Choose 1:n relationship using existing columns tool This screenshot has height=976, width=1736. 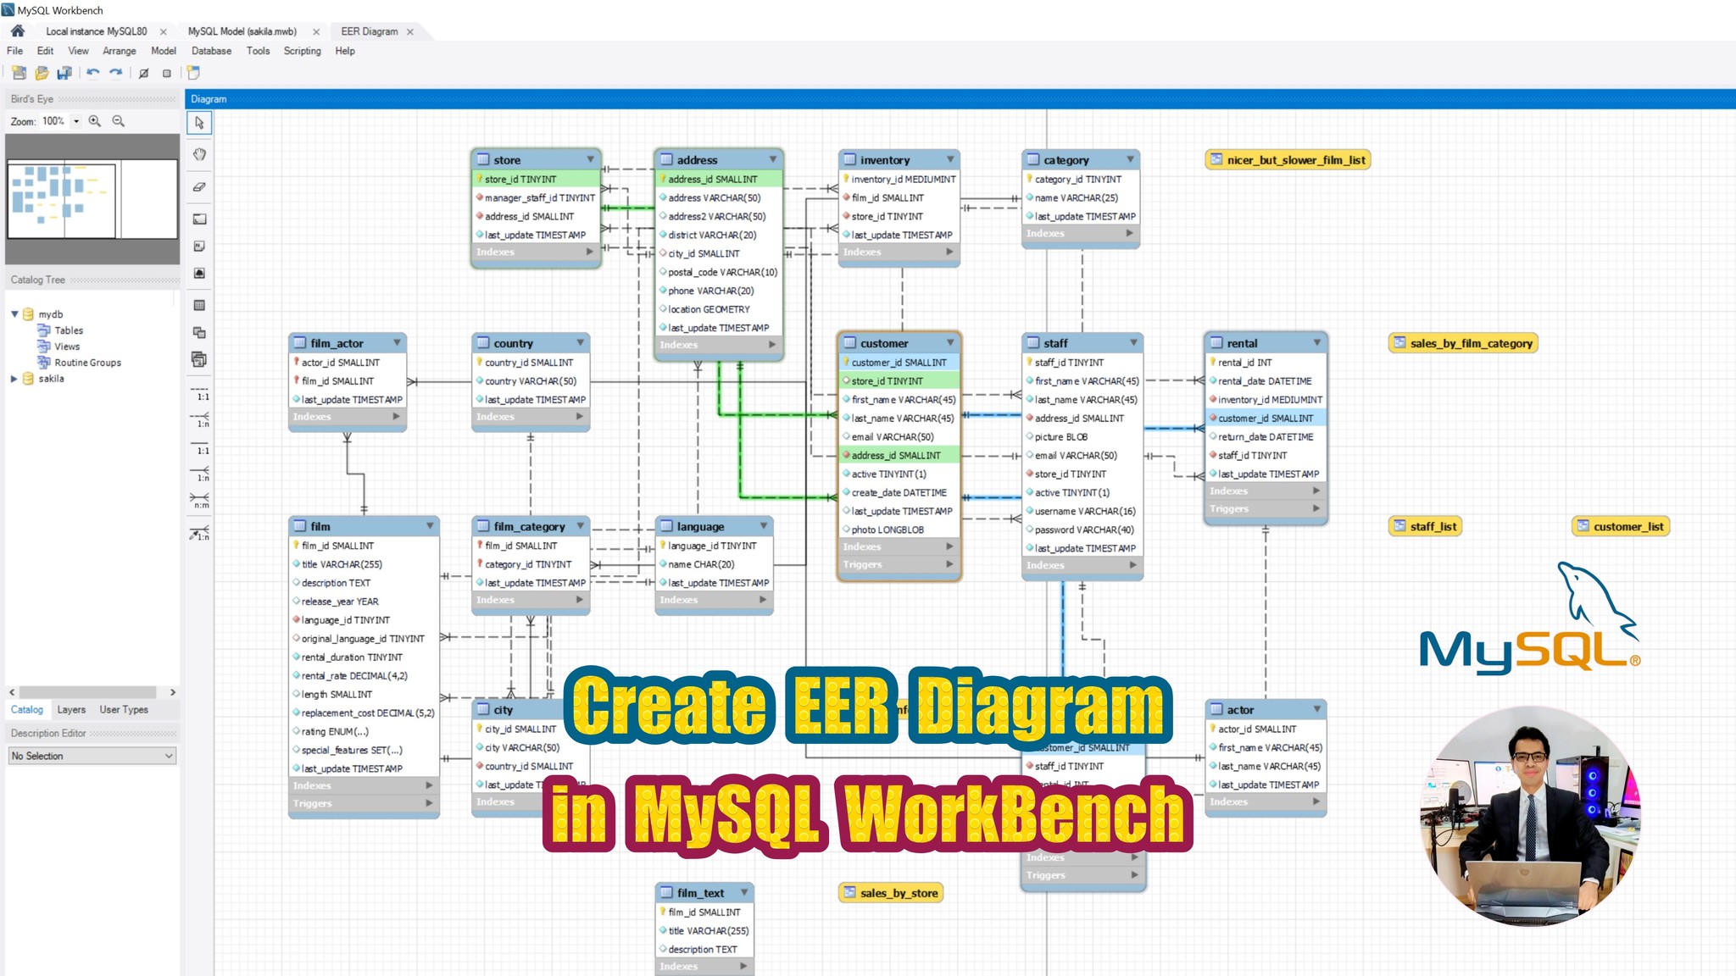[x=200, y=534]
